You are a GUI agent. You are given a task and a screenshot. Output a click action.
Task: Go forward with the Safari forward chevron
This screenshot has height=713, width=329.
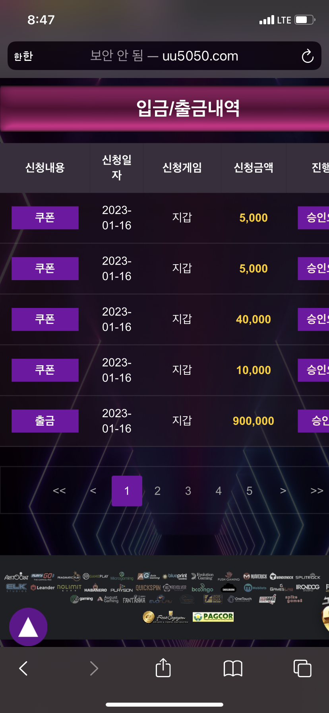pyautogui.click(x=94, y=668)
